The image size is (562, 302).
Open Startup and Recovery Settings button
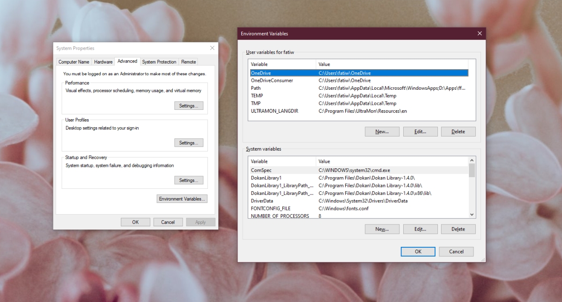point(189,180)
